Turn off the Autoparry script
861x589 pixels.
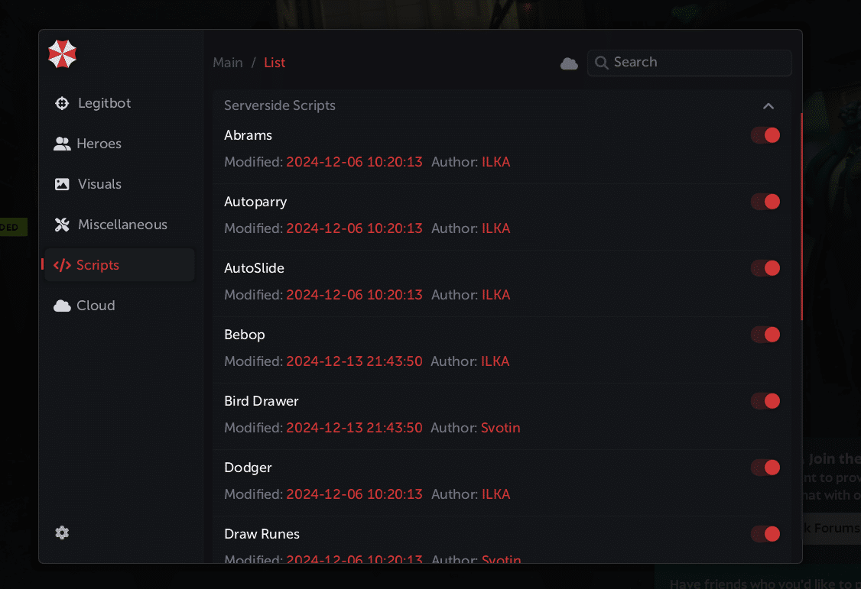[765, 202]
